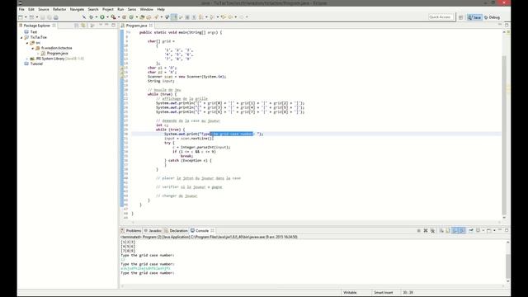Expand the JRE System Library node
This screenshot has width=528, height=297.
(x=27, y=59)
